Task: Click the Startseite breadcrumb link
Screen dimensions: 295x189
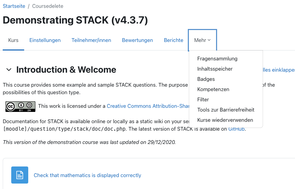Action: [14, 6]
